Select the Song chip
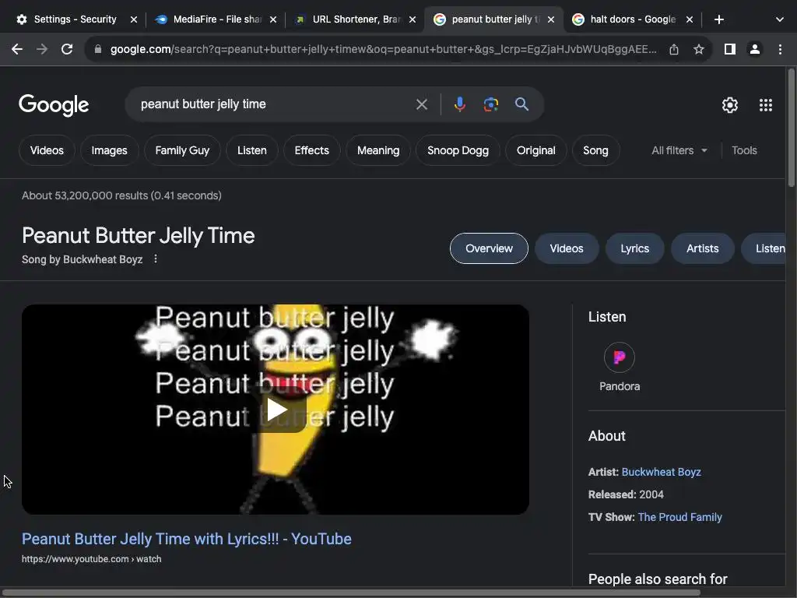 pyautogui.click(x=595, y=150)
